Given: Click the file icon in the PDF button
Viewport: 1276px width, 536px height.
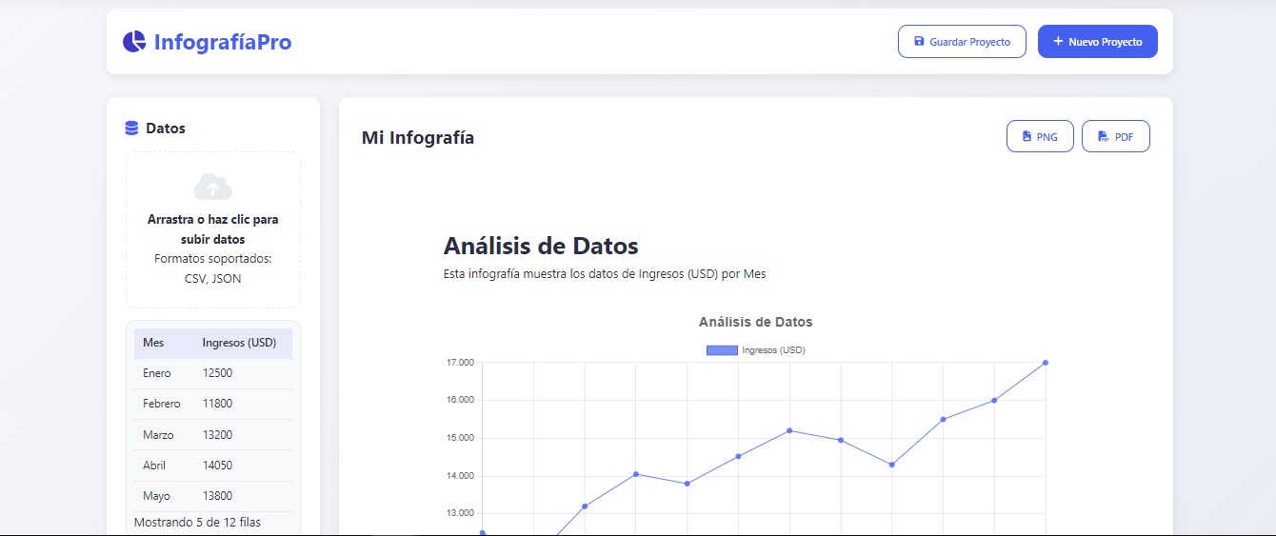Looking at the screenshot, I should 1103,137.
